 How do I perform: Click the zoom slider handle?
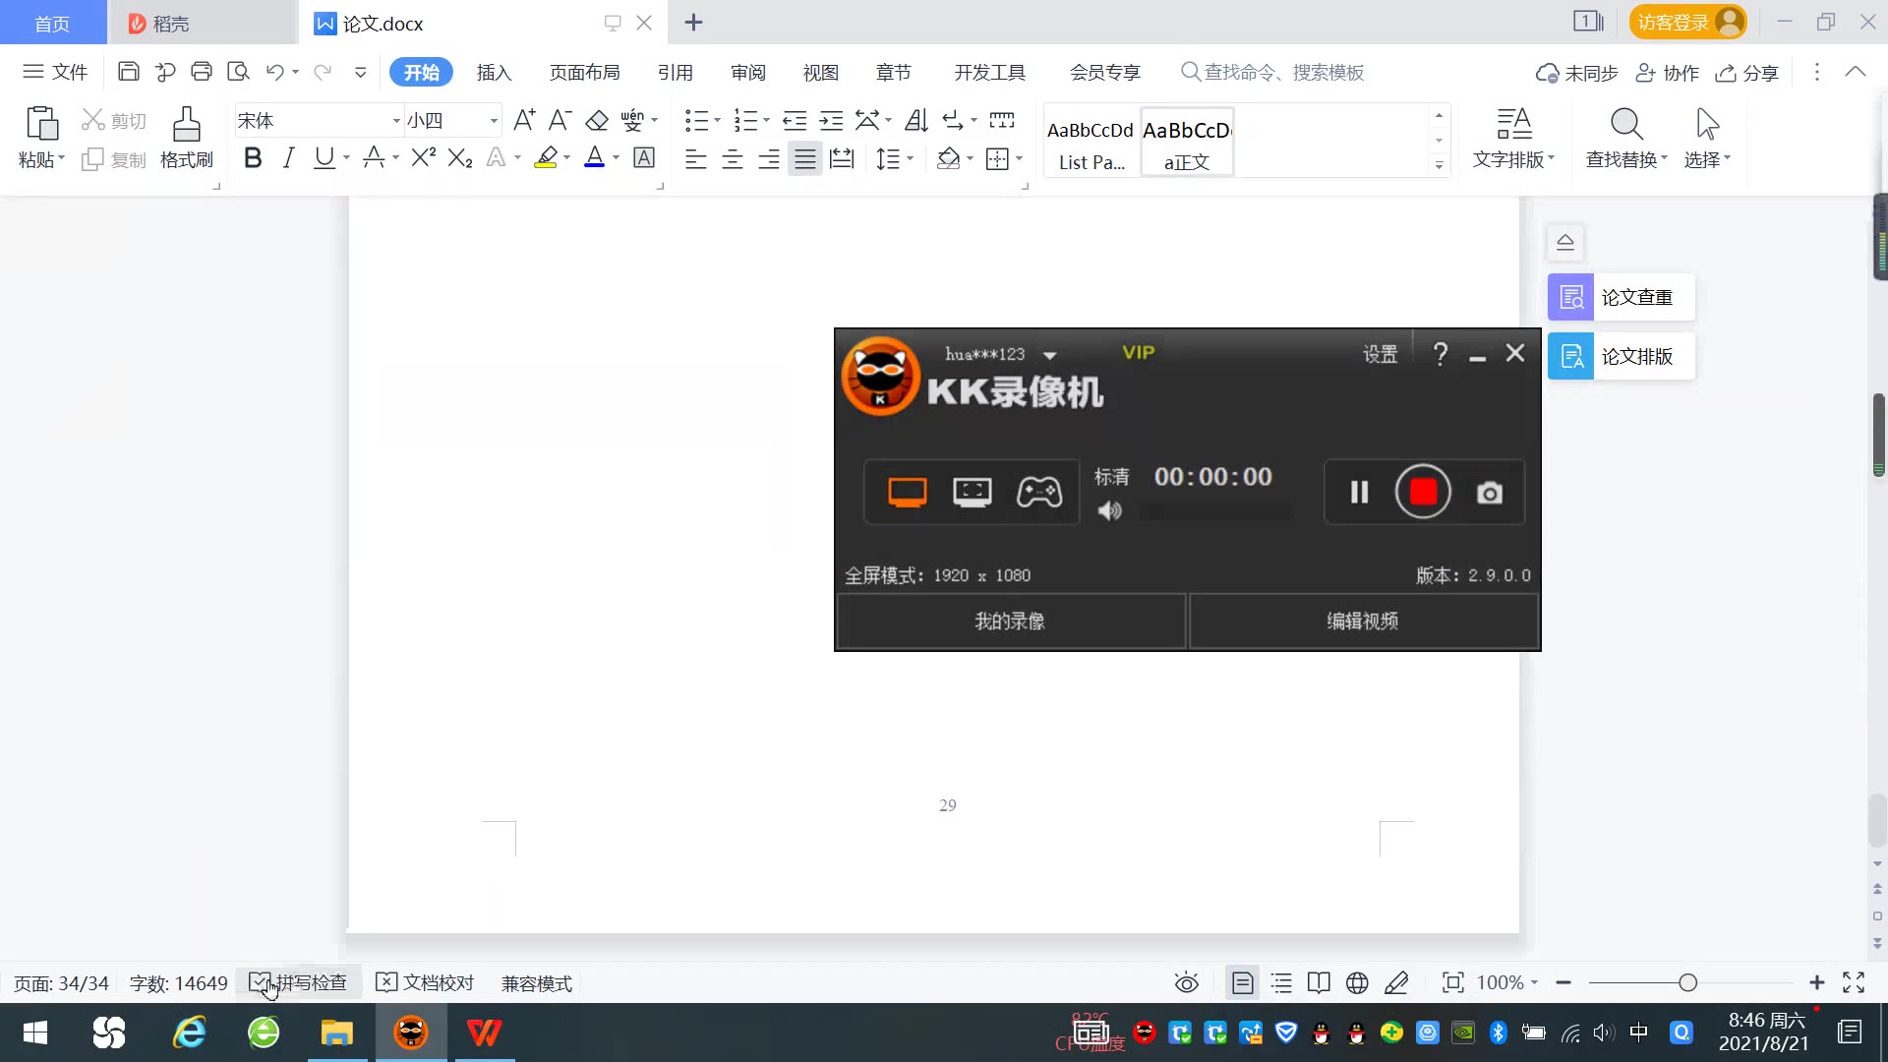tap(1687, 982)
